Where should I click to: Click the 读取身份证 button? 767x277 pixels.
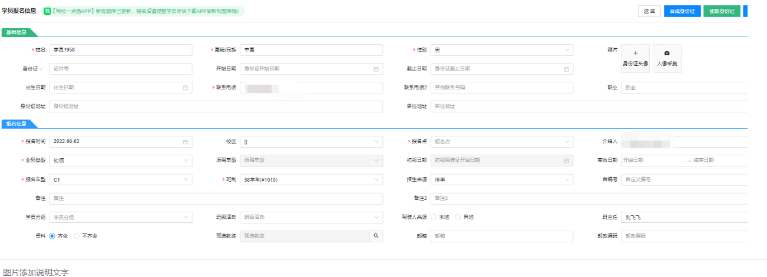pyautogui.click(x=722, y=11)
